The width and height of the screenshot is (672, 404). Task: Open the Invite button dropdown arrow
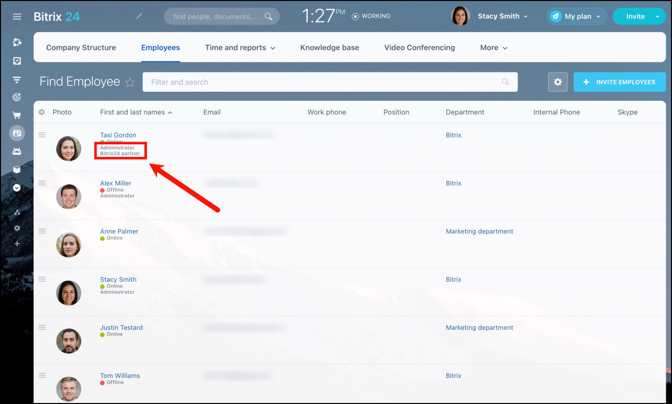[x=657, y=17]
